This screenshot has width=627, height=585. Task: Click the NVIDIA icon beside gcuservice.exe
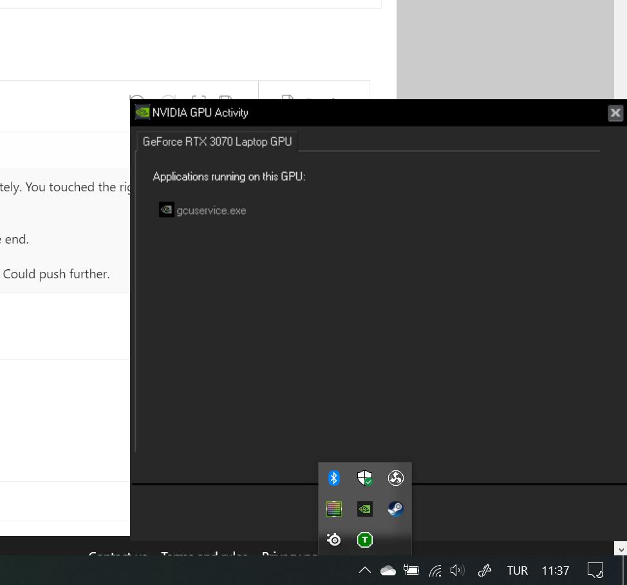[x=166, y=209]
